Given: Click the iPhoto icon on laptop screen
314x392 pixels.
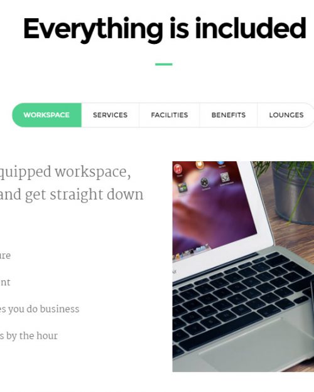Looking at the screenshot, I should coord(182,188).
